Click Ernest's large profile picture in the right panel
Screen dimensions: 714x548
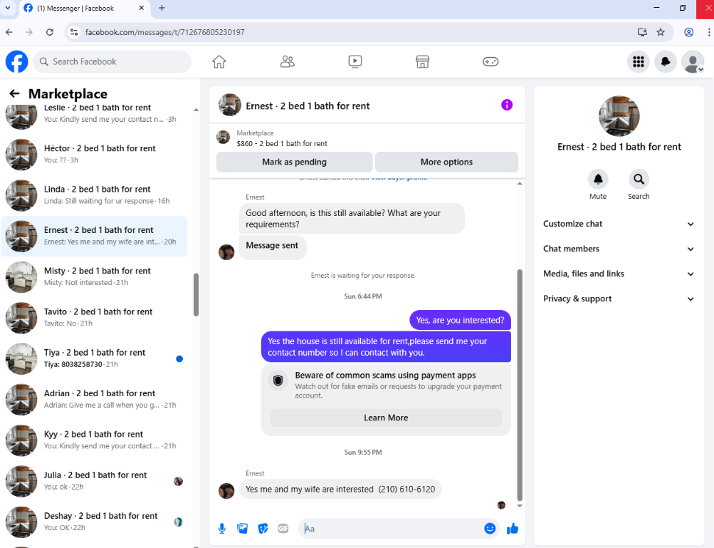point(619,116)
